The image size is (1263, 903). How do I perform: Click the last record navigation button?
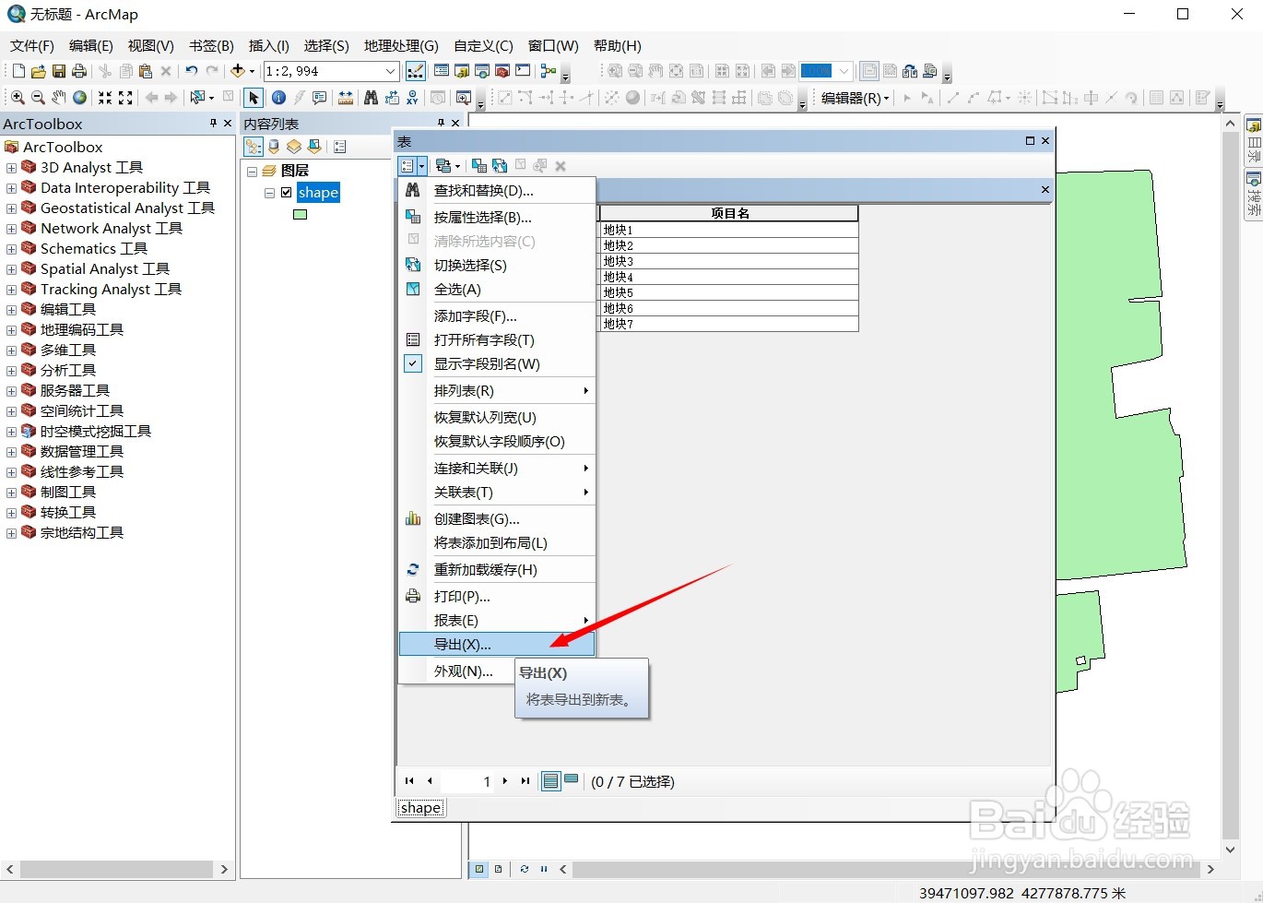pyautogui.click(x=524, y=781)
